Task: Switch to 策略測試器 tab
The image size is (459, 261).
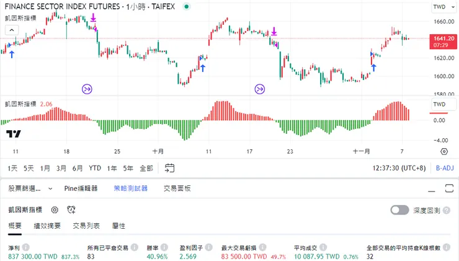Action: (130, 188)
